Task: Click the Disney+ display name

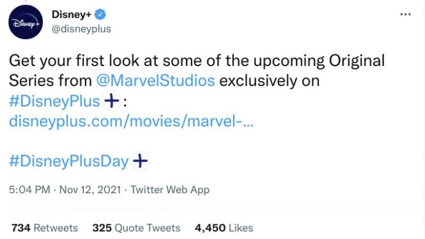Action: pos(71,14)
